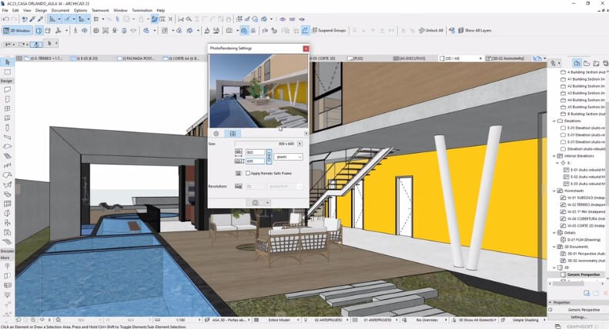
Task: Open the Edit menu
Action: click(15, 11)
